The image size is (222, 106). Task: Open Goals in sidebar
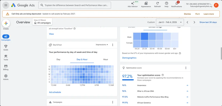coord(6,48)
